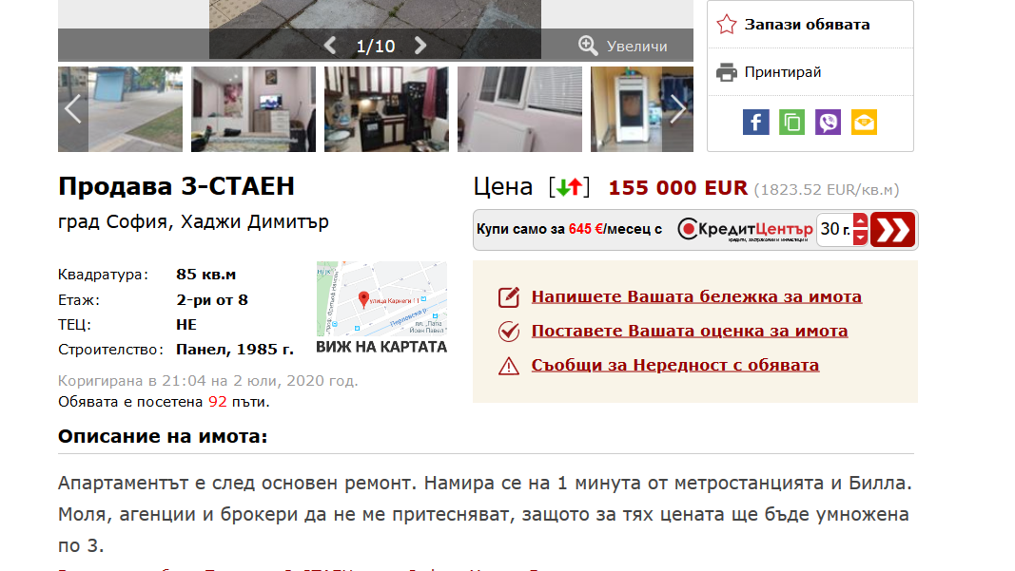Decrease loan years stepper down arrow
1015x571 pixels.
(x=860, y=238)
